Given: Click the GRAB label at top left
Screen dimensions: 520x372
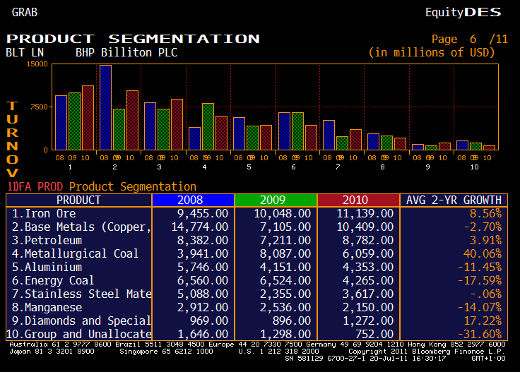Looking at the screenshot, I should [25, 12].
